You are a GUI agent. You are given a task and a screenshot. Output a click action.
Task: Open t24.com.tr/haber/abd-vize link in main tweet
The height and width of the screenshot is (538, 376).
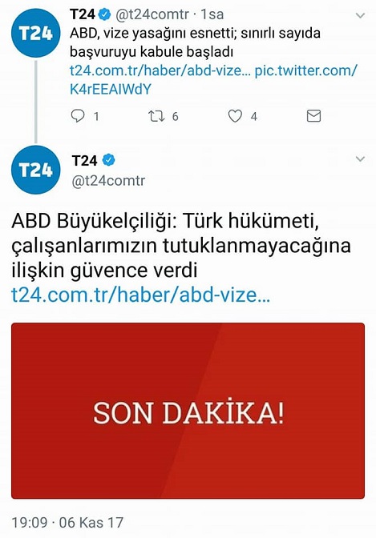(x=140, y=295)
